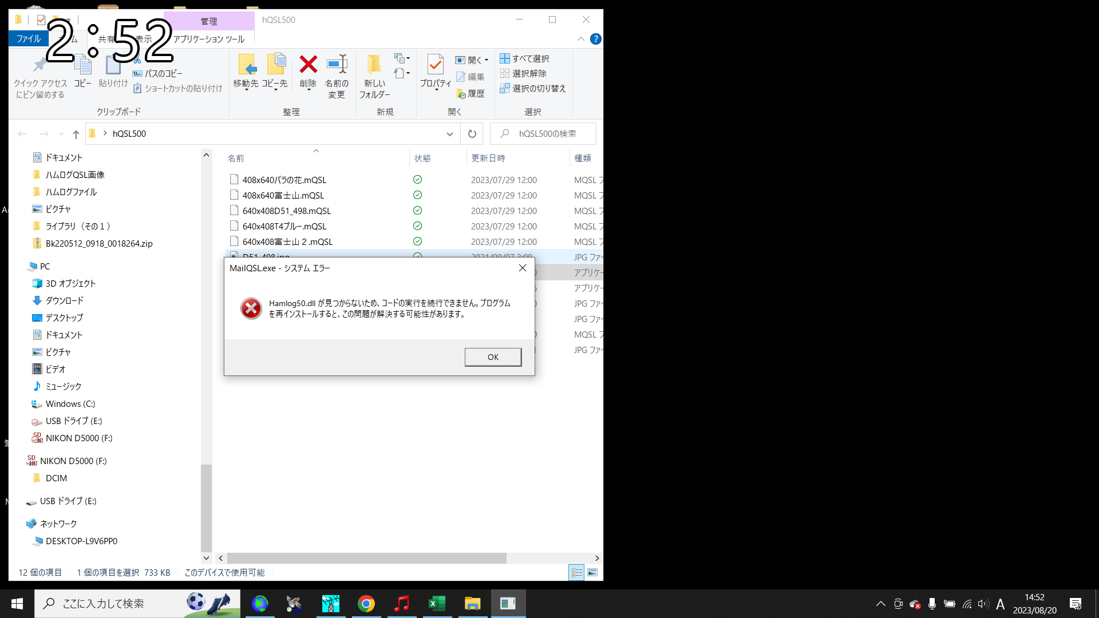Show hidden system tray icons chevron
Image resolution: width=1099 pixels, height=618 pixels.
[x=881, y=604]
